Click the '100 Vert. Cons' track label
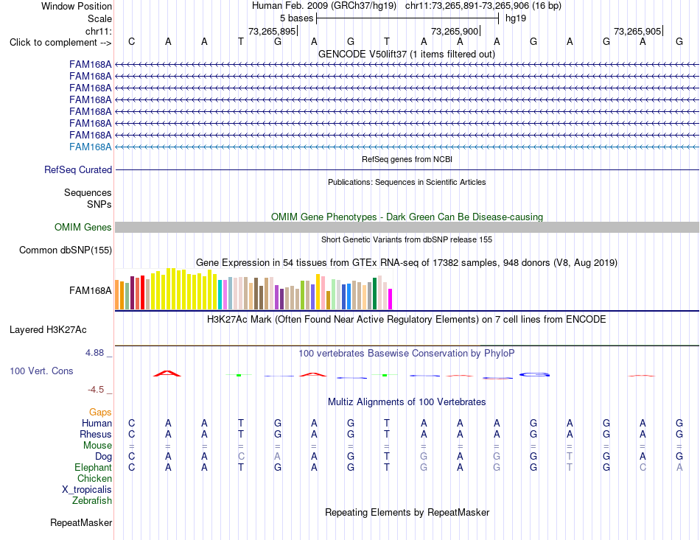 [41, 371]
